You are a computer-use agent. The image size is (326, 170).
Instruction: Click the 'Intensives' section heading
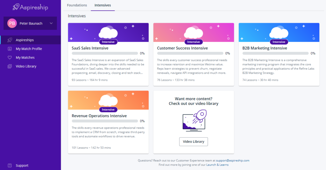click(77, 16)
